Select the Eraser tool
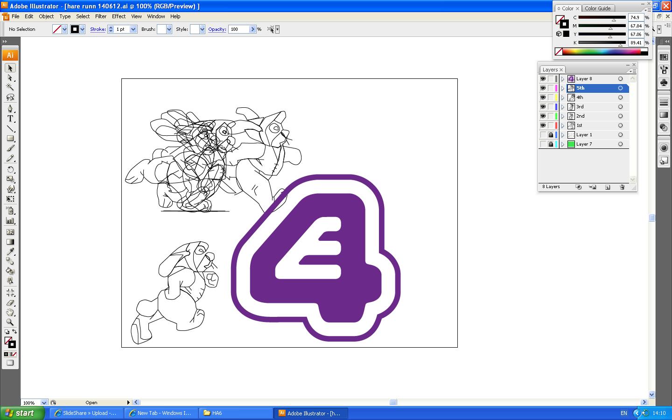Screen dimensions: 672x420 click(x=10, y=303)
